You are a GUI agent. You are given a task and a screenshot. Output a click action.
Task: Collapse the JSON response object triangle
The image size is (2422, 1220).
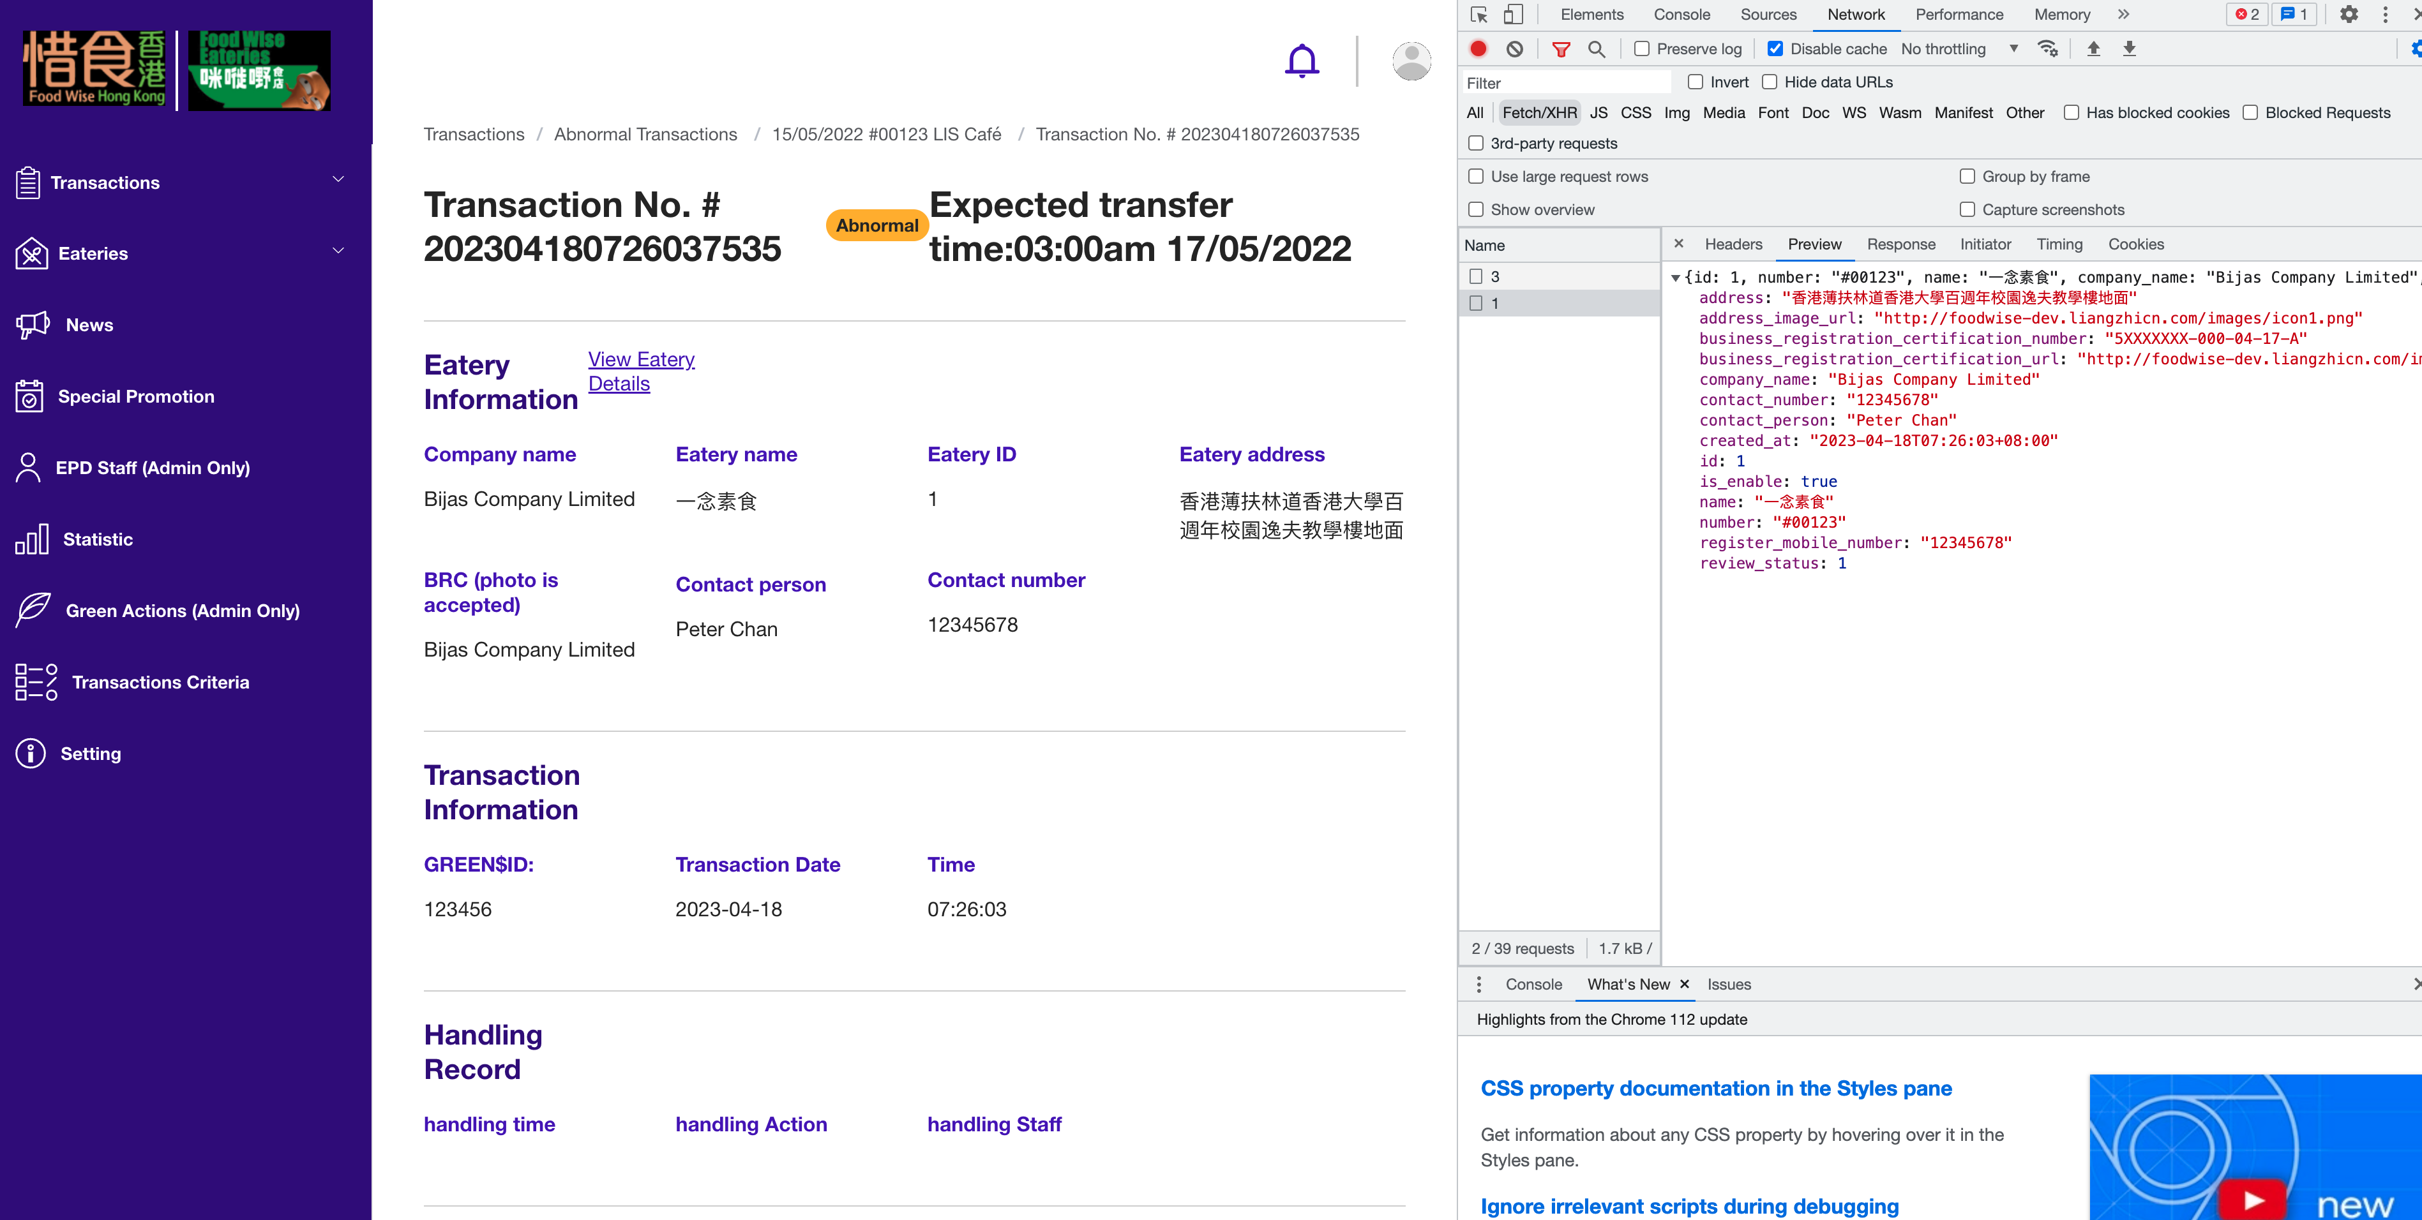(1676, 278)
